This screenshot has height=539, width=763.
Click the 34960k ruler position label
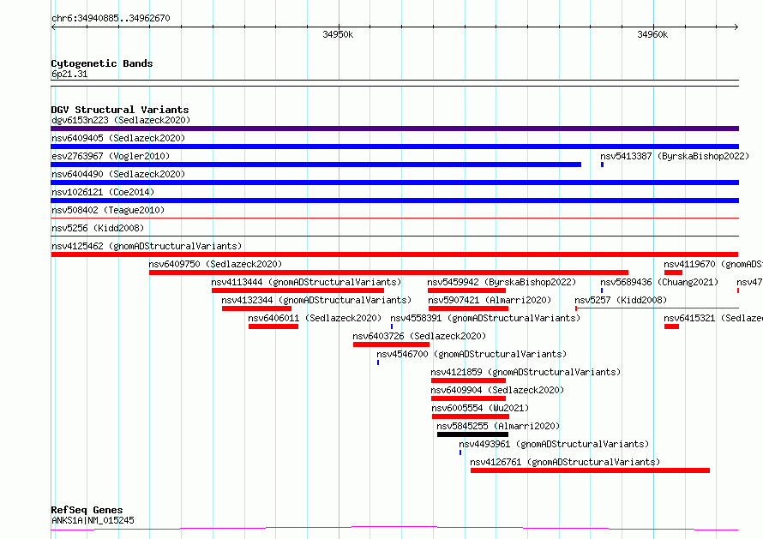652,34
